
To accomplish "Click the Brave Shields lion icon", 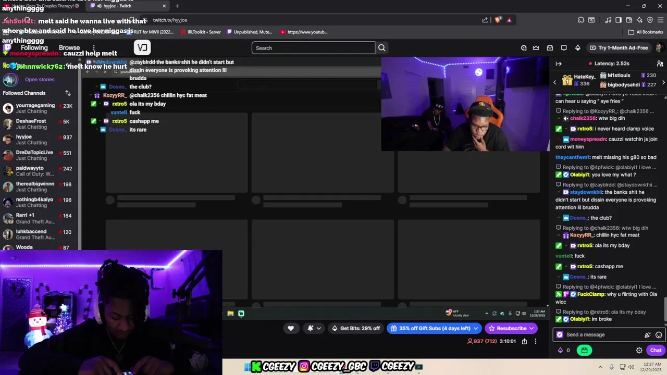I will pyautogui.click(x=498, y=20).
